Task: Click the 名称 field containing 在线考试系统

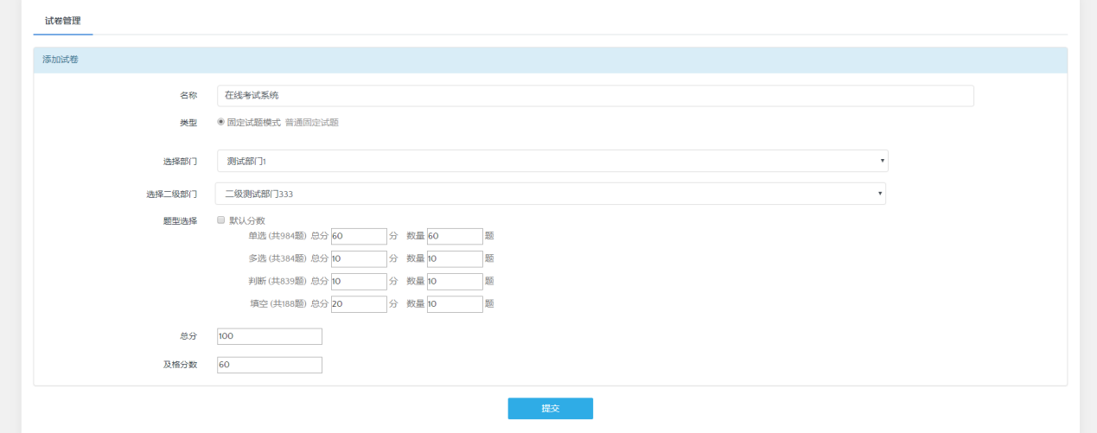Action: point(595,95)
